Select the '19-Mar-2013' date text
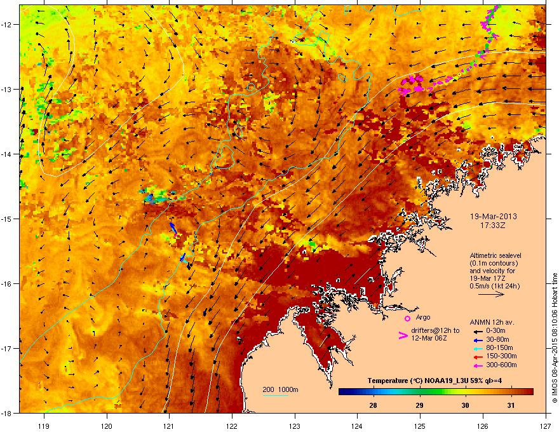Viewport: 559px width, 432px height. (493, 217)
